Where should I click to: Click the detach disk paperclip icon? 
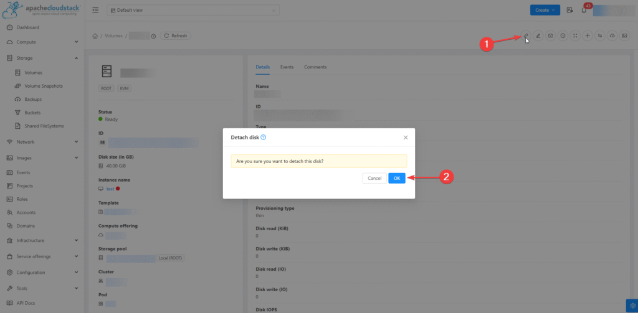pyautogui.click(x=526, y=36)
